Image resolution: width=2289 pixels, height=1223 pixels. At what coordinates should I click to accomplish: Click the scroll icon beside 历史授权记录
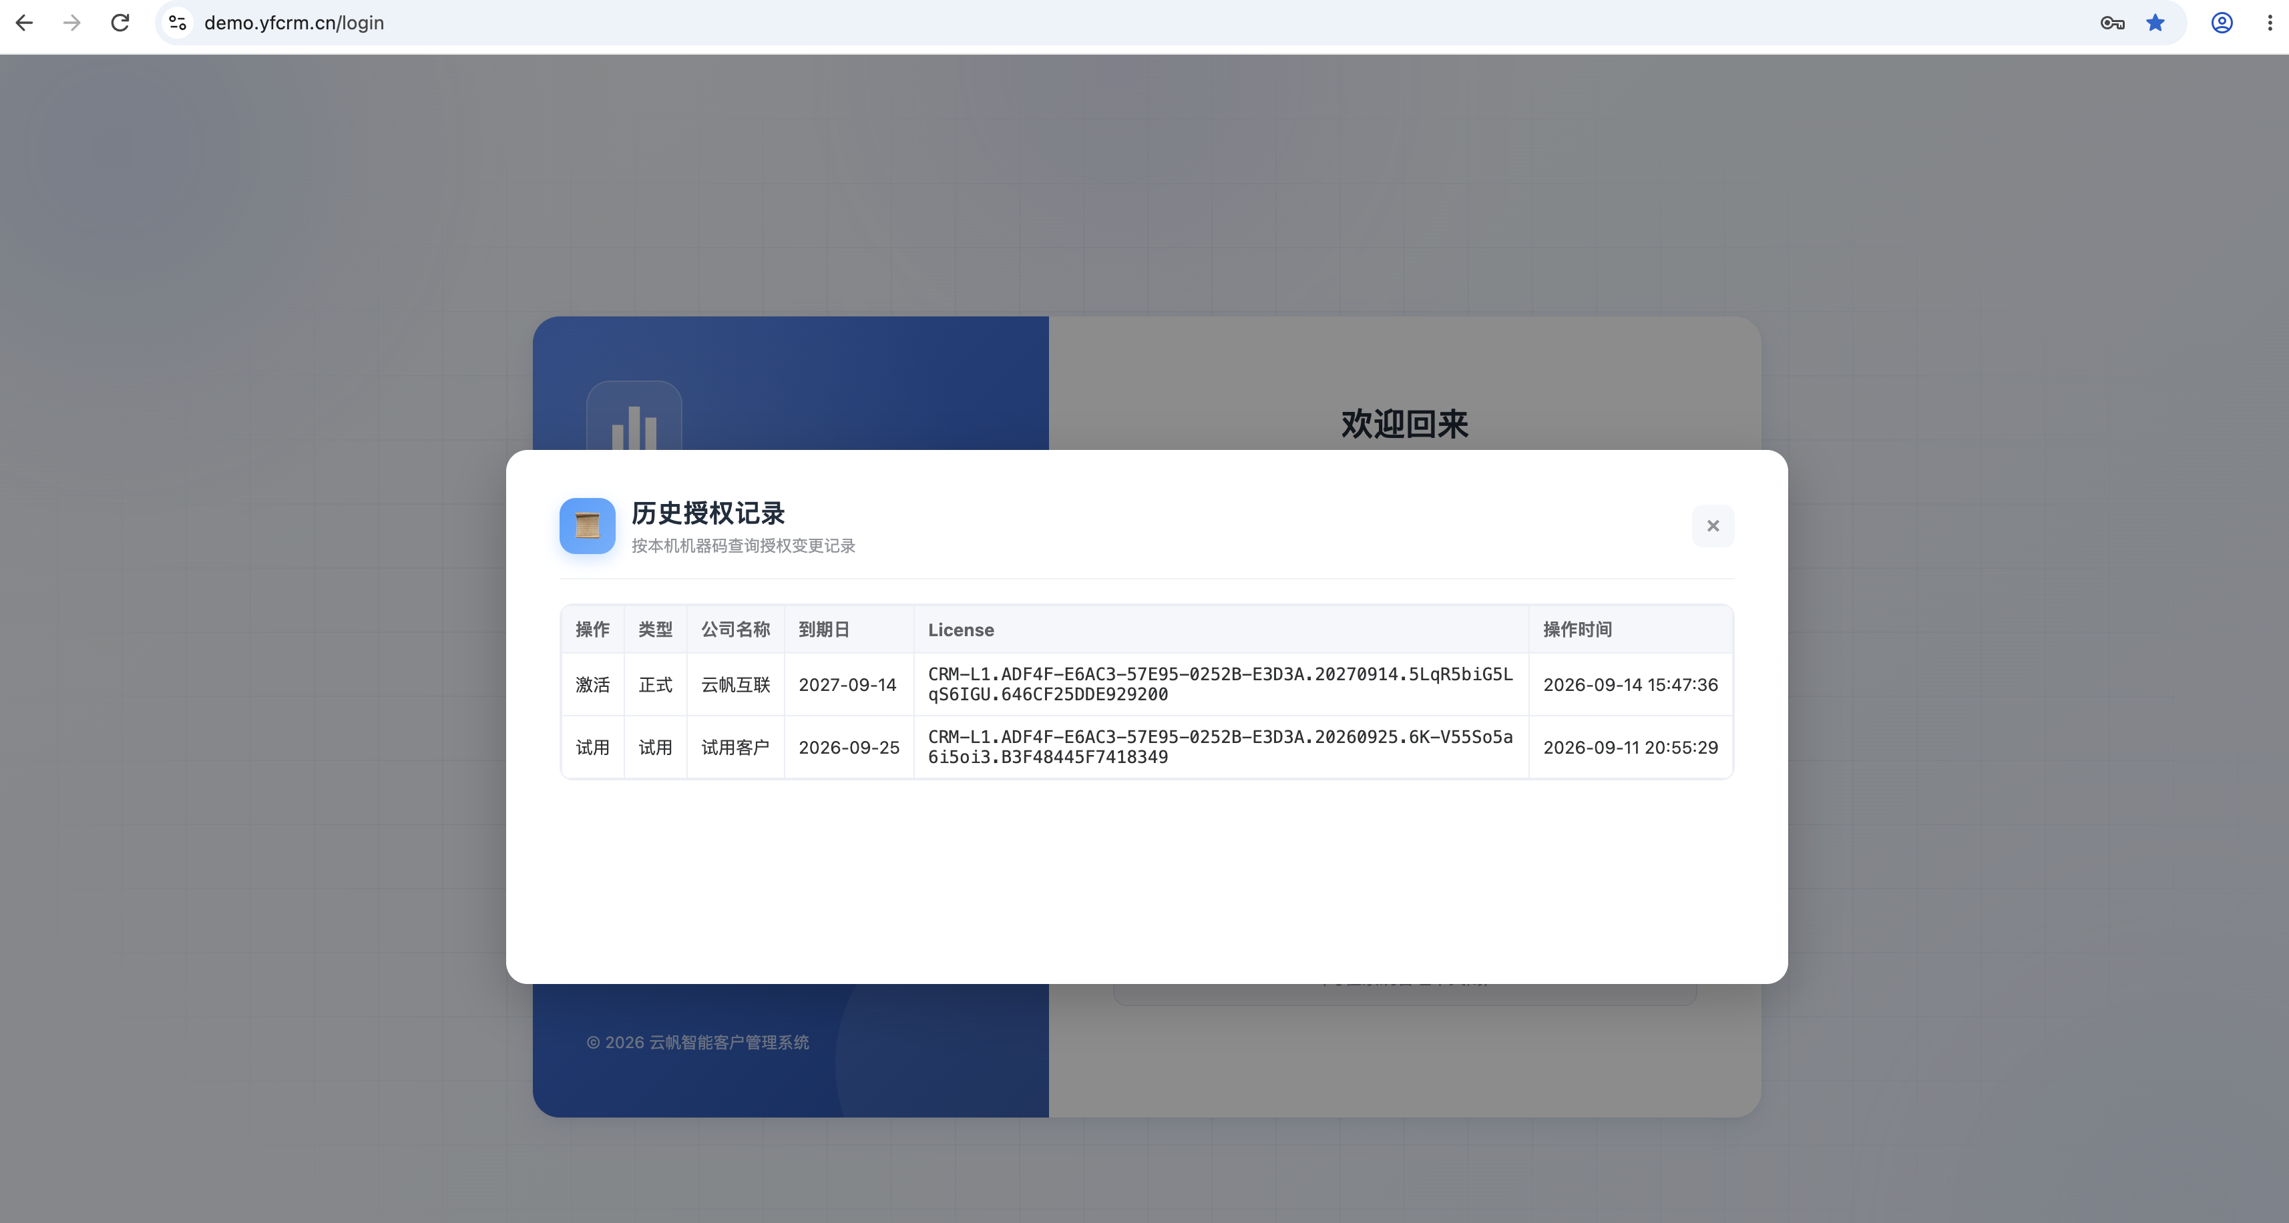coord(588,526)
